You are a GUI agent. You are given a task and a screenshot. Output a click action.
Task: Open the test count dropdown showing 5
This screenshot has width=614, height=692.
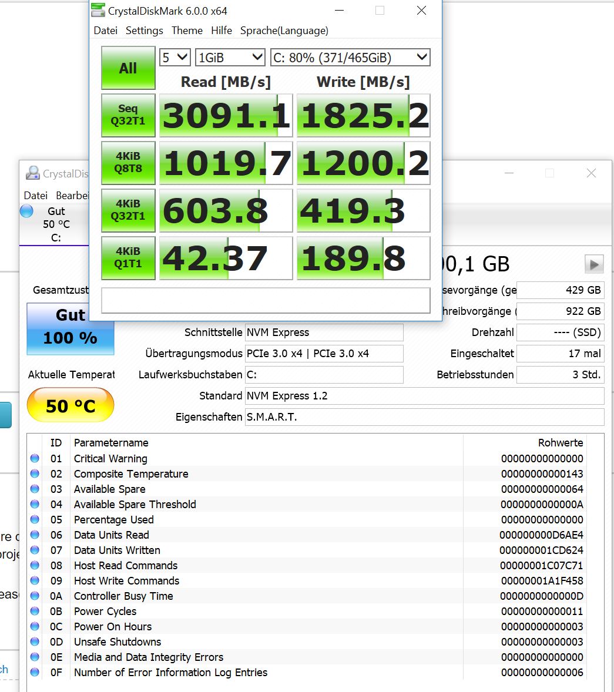point(175,58)
